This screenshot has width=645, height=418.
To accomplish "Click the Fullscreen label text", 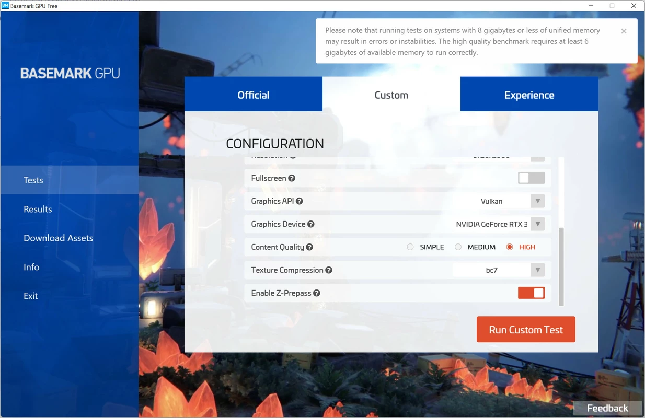I will (x=269, y=178).
